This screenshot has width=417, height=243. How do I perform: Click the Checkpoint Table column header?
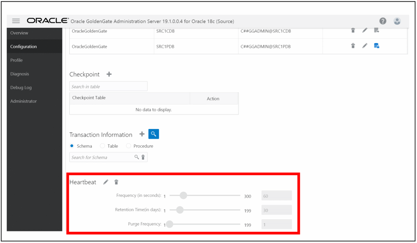130,98
